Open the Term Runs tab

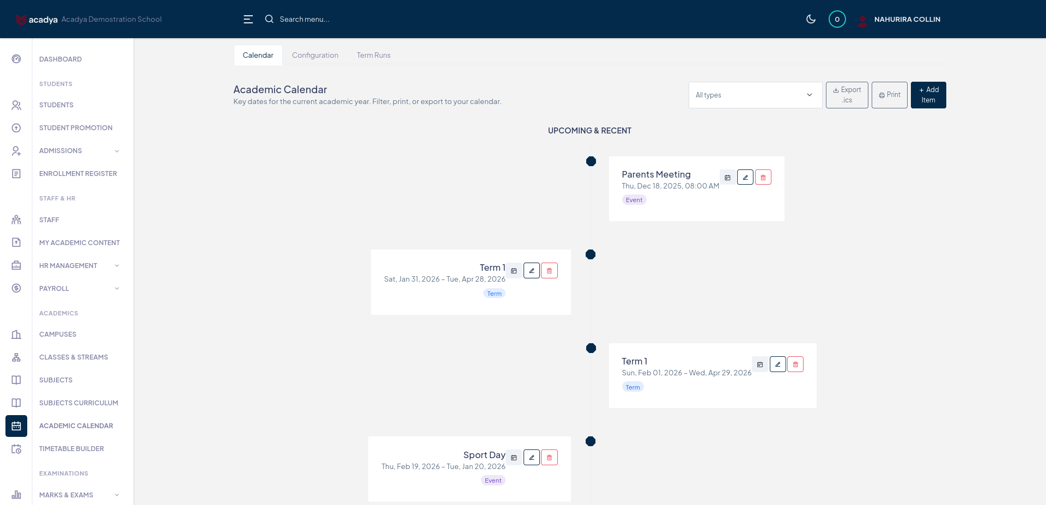pos(373,55)
